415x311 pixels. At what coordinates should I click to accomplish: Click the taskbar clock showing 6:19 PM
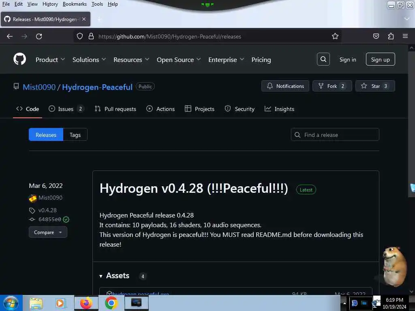pos(394,303)
